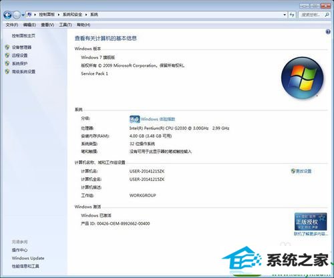This screenshot has height=278, width=334.
Task: Click the Windows 7 logo image
Action: tap(302, 78)
